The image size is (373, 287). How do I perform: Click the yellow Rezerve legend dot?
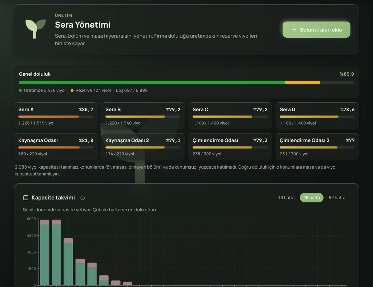72,90
